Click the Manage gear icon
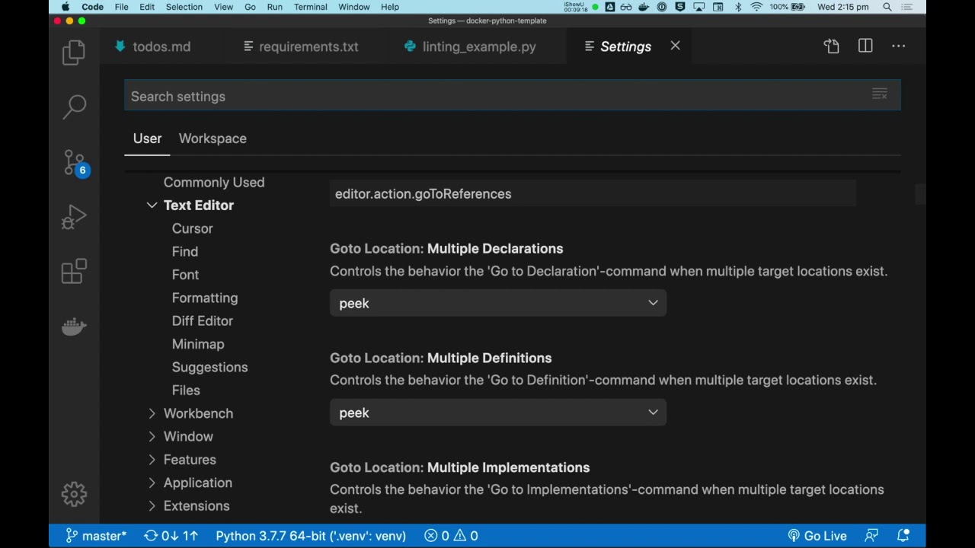The height and width of the screenshot is (548, 975). coord(74,494)
